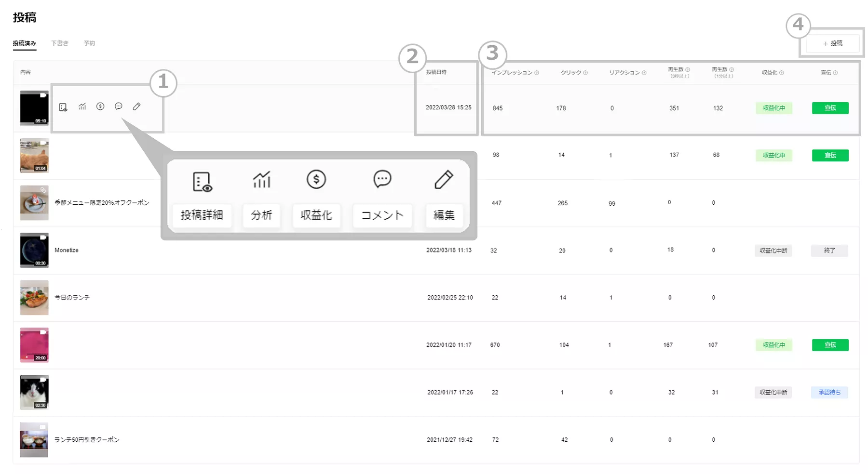
Task: Open the 予約 tab
Action: 89,43
